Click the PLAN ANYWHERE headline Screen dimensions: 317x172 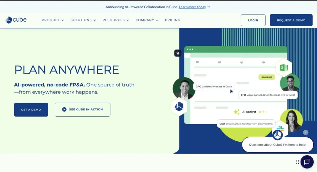[67, 70]
